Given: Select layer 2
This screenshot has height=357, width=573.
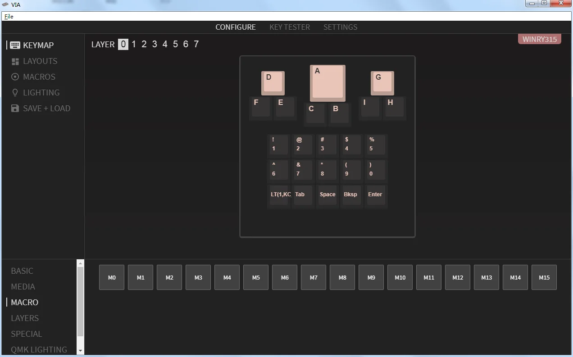Looking at the screenshot, I should pyautogui.click(x=144, y=44).
